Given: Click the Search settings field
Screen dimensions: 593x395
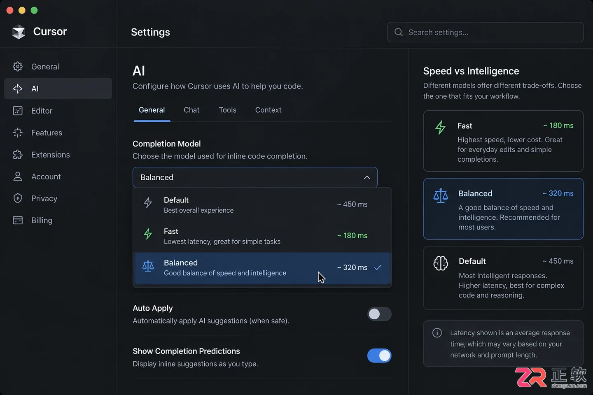Looking at the screenshot, I should coord(486,32).
